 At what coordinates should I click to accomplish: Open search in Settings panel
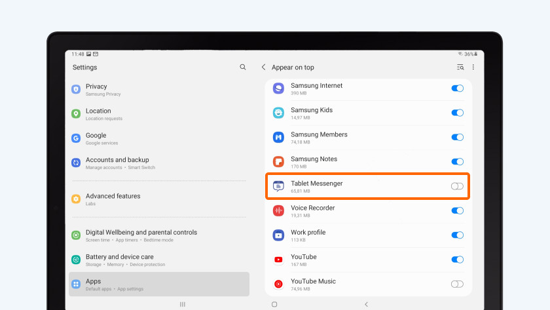tap(243, 68)
